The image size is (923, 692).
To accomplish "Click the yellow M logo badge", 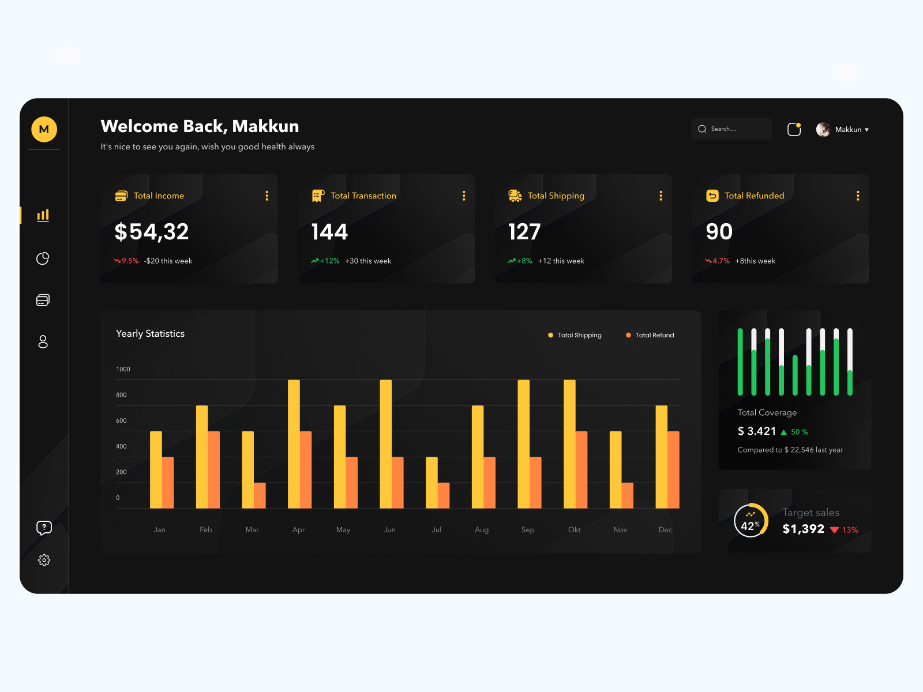I will [x=44, y=129].
